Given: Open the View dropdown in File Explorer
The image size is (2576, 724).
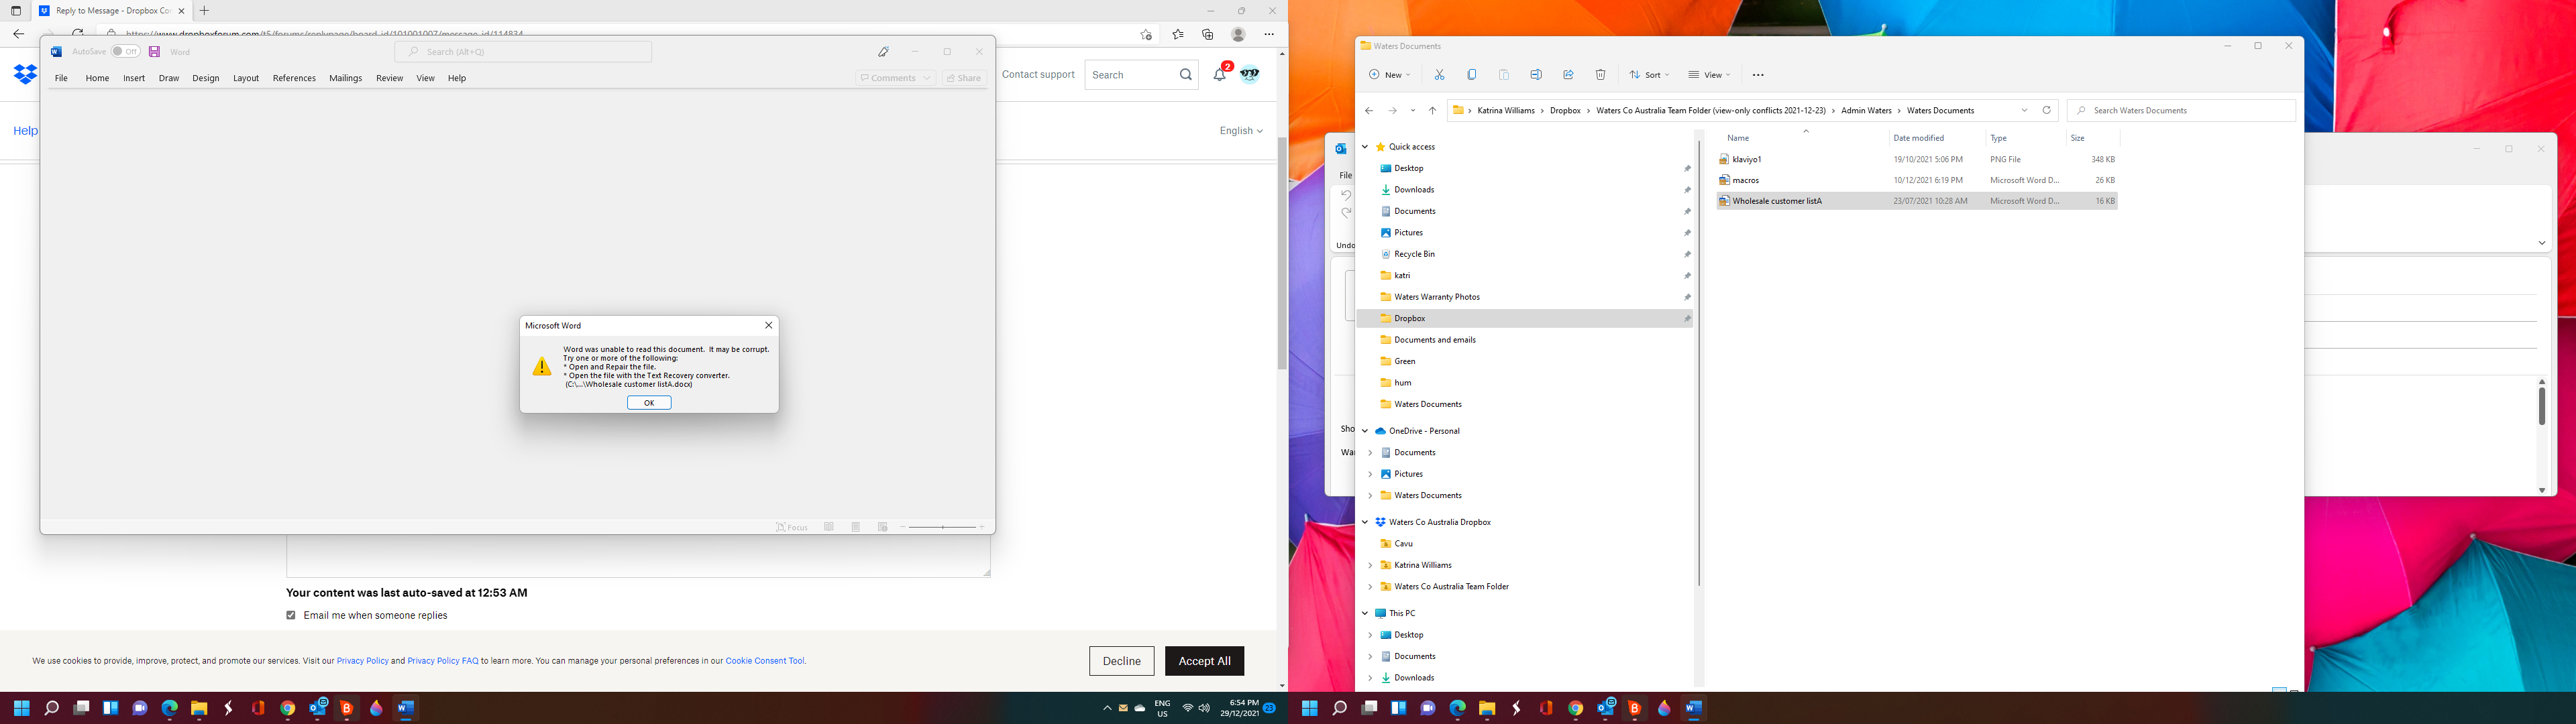Looking at the screenshot, I should point(1709,75).
